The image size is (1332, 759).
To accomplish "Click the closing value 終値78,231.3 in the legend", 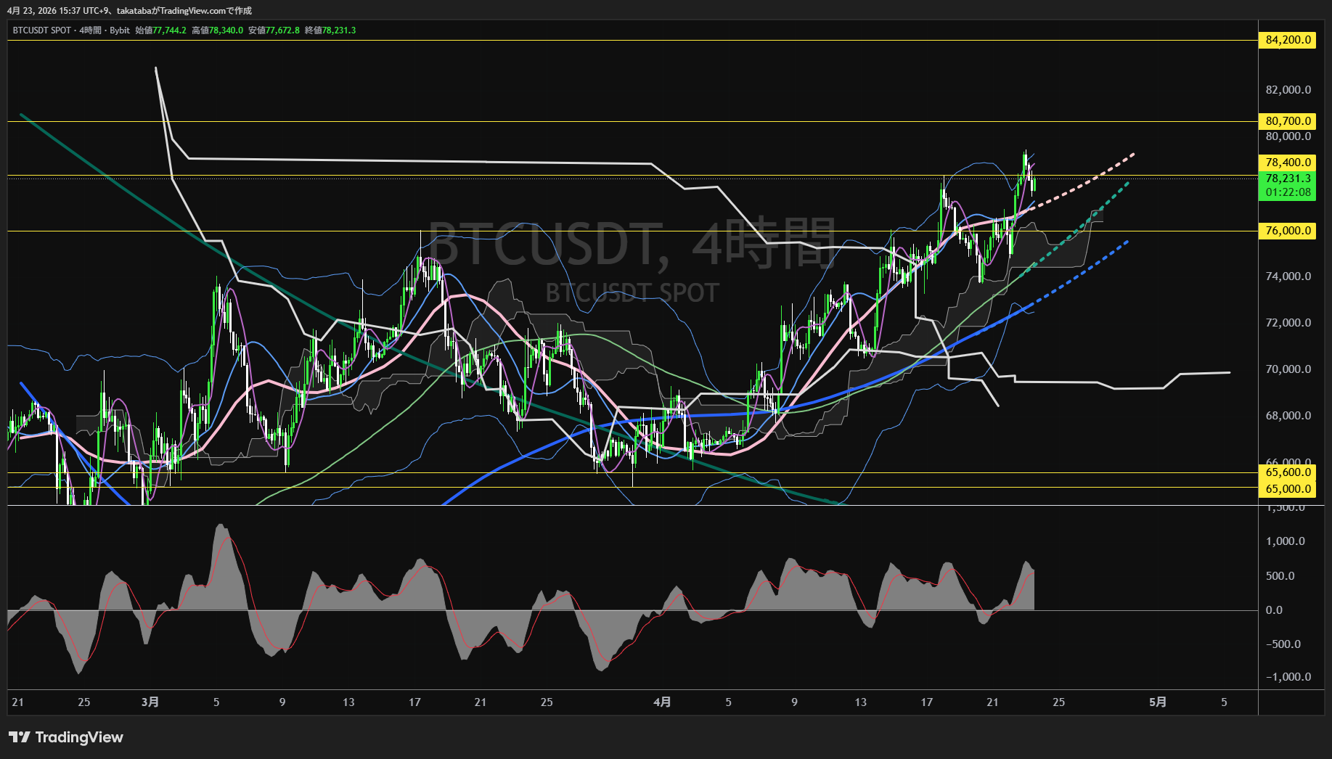I will (330, 30).
